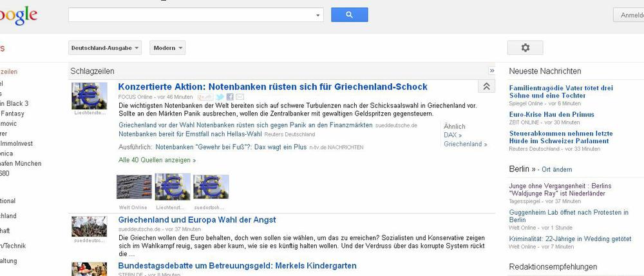Click "Tagesspiegel - vor 37 Minuten" source line
644x276 pixels.
(545, 201)
